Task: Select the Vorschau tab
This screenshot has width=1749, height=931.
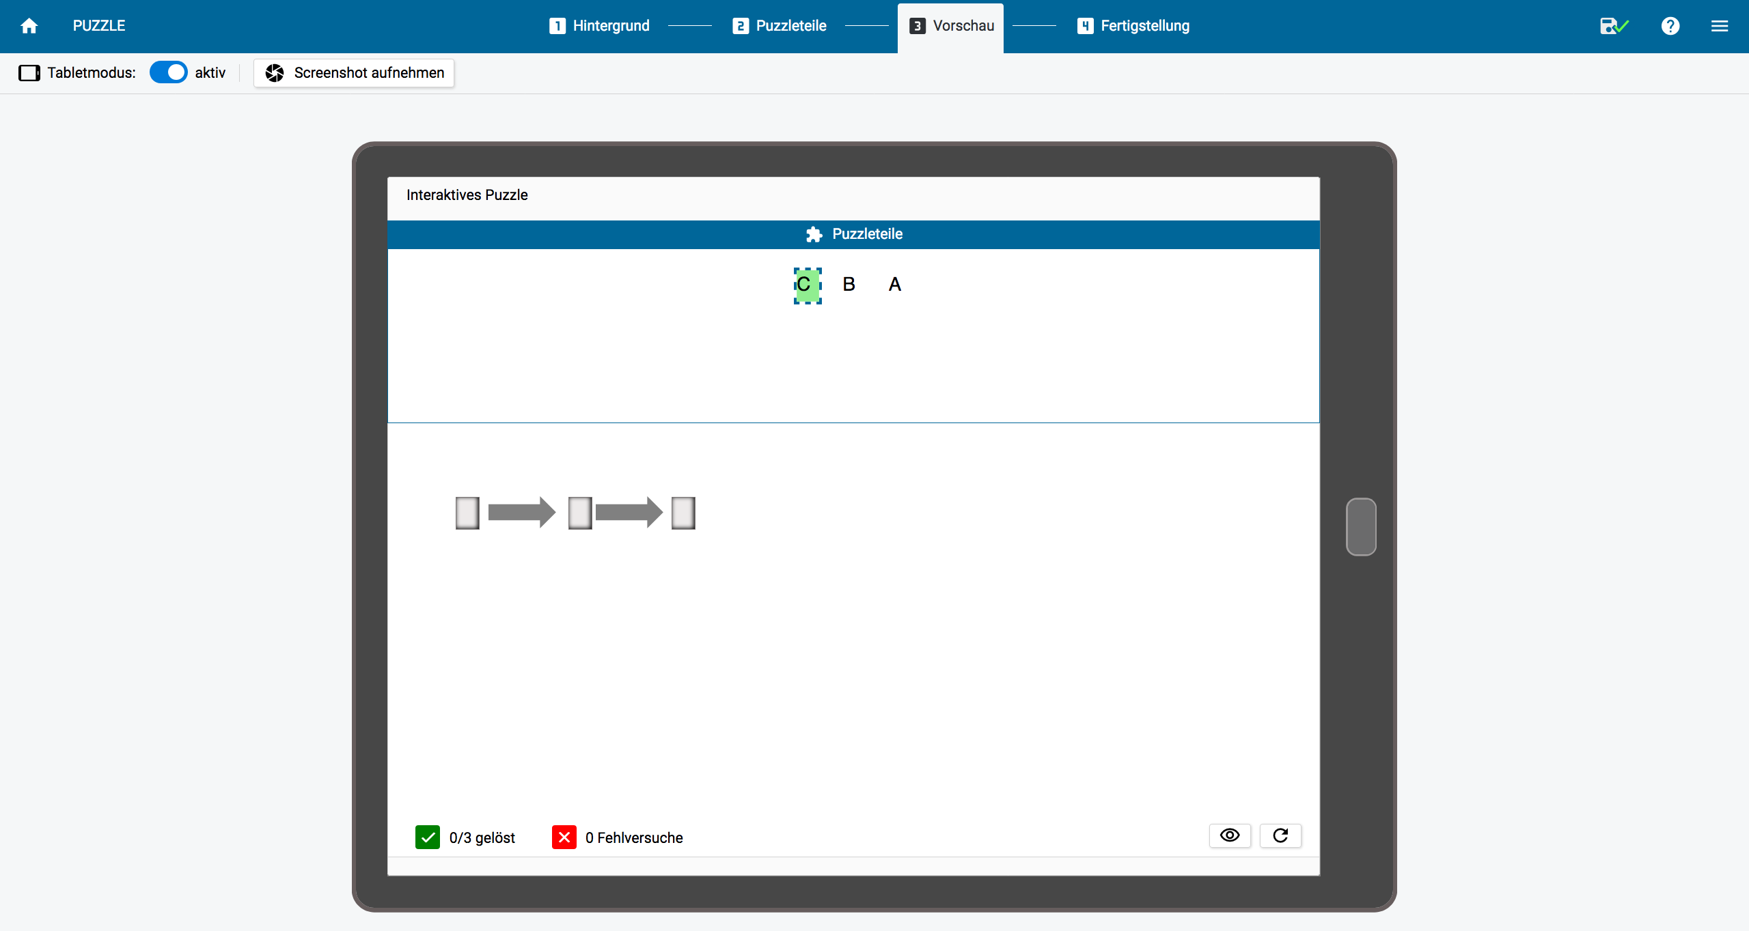Action: tap(951, 26)
